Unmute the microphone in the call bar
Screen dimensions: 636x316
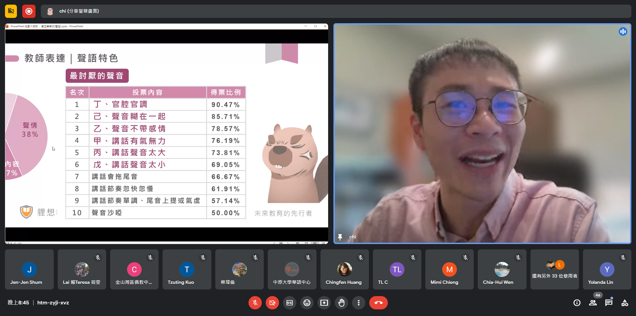pyautogui.click(x=255, y=303)
